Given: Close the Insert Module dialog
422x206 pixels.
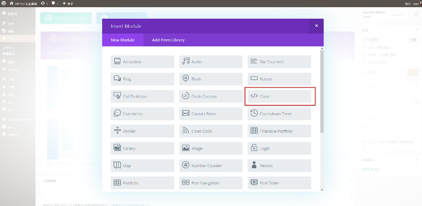Looking at the screenshot, I should (316, 26).
